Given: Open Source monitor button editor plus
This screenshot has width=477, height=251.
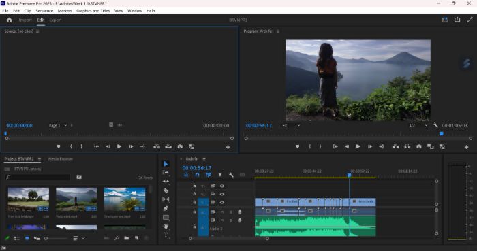Looking at the screenshot, I should point(228,147).
